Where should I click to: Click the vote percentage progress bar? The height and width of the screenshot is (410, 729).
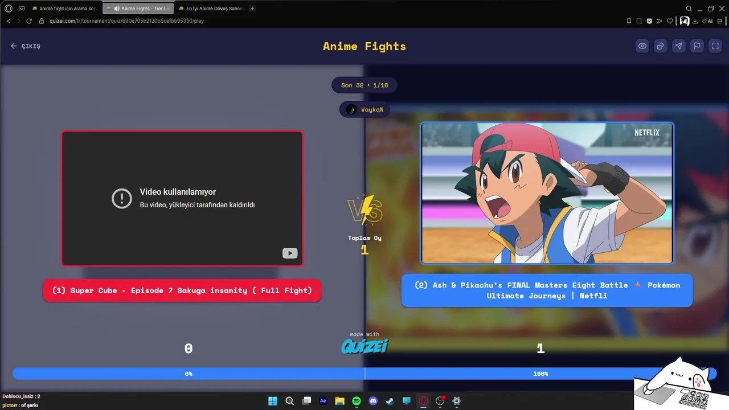tap(364, 374)
